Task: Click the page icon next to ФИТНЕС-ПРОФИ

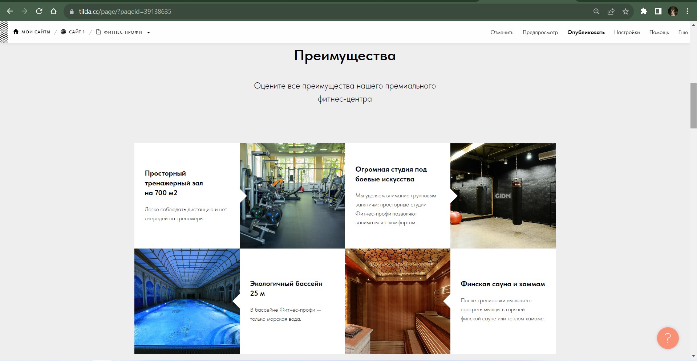Action: pos(98,32)
